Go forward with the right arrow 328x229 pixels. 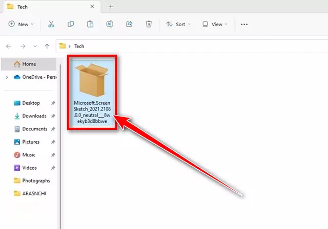(23, 46)
